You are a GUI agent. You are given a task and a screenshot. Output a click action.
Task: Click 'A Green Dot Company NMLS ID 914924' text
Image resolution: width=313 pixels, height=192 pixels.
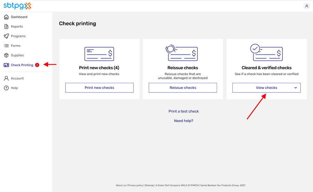[177, 185]
